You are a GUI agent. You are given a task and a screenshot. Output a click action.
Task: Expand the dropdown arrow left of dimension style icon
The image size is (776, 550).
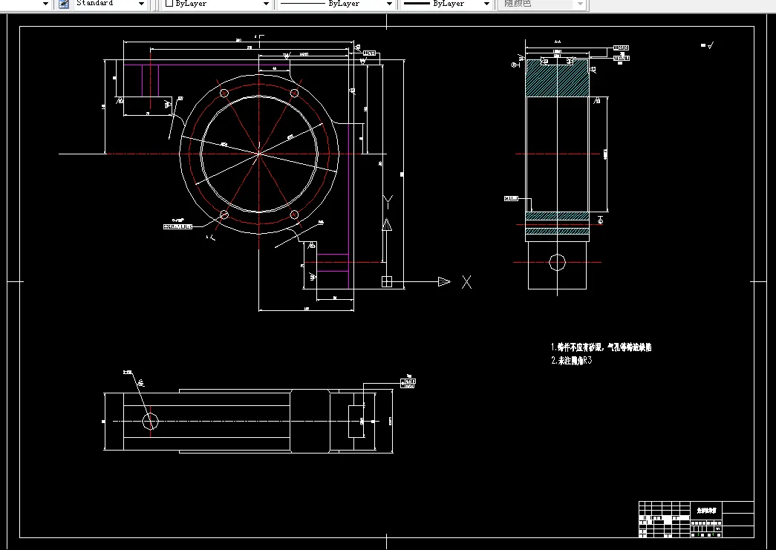pos(45,4)
